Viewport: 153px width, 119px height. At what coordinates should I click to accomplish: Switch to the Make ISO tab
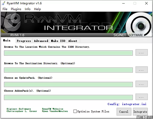pos(58,41)
